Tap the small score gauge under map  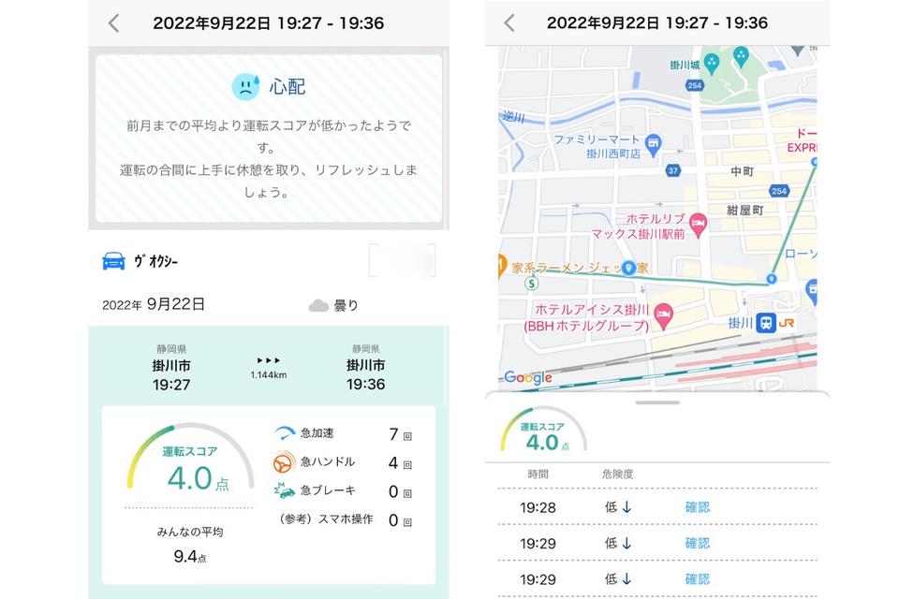click(x=543, y=431)
